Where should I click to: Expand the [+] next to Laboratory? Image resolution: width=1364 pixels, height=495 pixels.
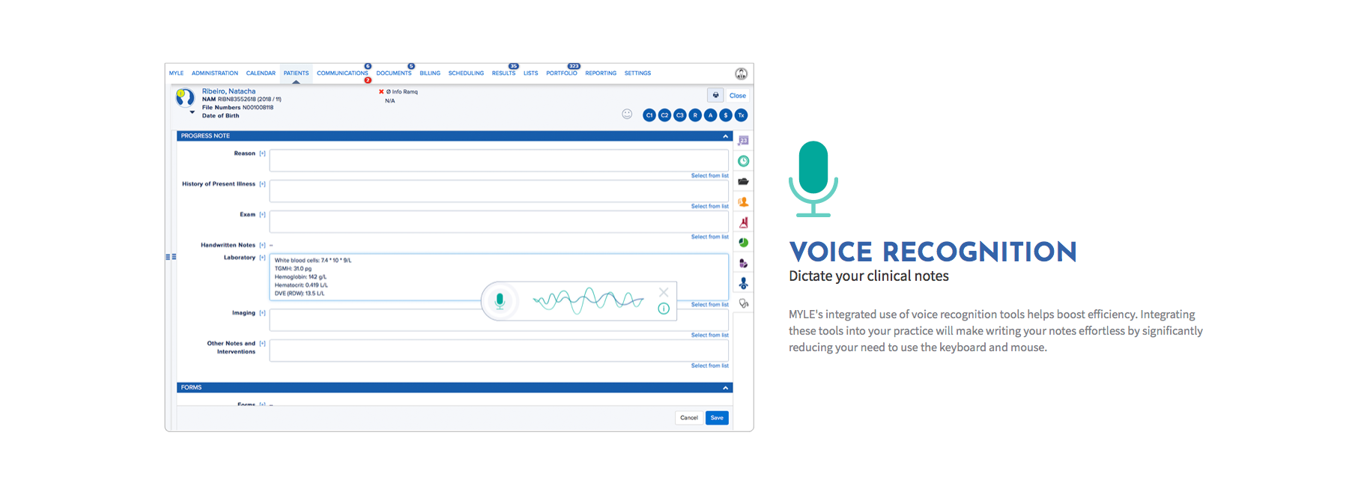(x=262, y=258)
